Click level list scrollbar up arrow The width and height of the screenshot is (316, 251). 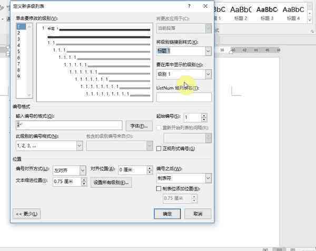pyautogui.click(x=29, y=26)
